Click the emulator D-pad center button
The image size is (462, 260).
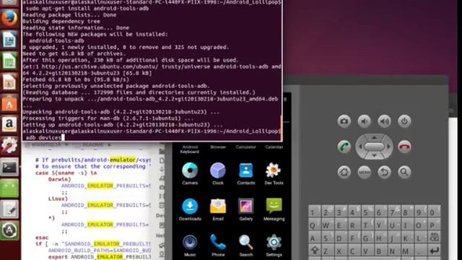[x=374, y=147]
